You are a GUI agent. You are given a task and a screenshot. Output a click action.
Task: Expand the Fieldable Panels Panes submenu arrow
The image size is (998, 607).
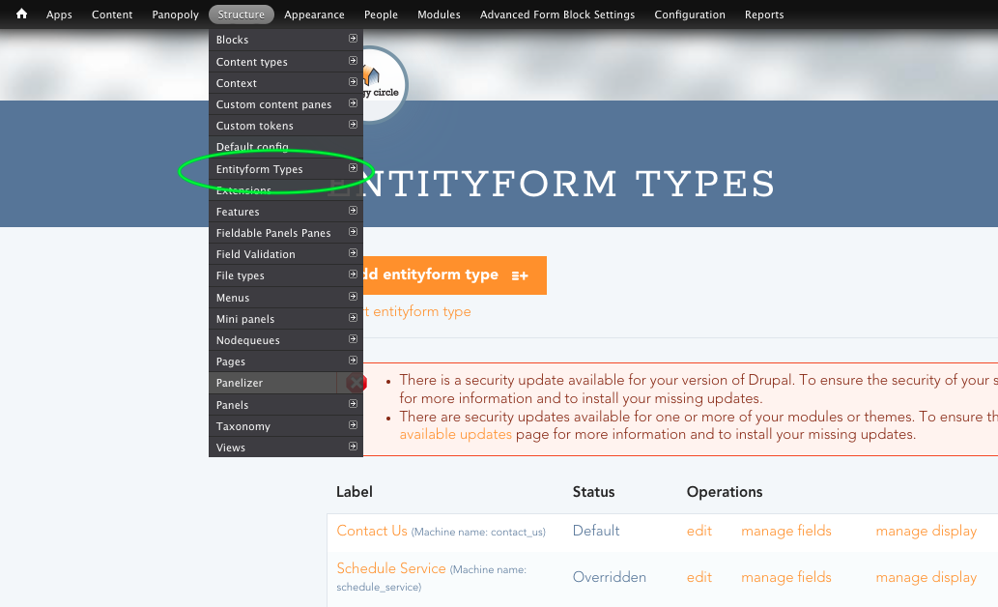(353, 232)
